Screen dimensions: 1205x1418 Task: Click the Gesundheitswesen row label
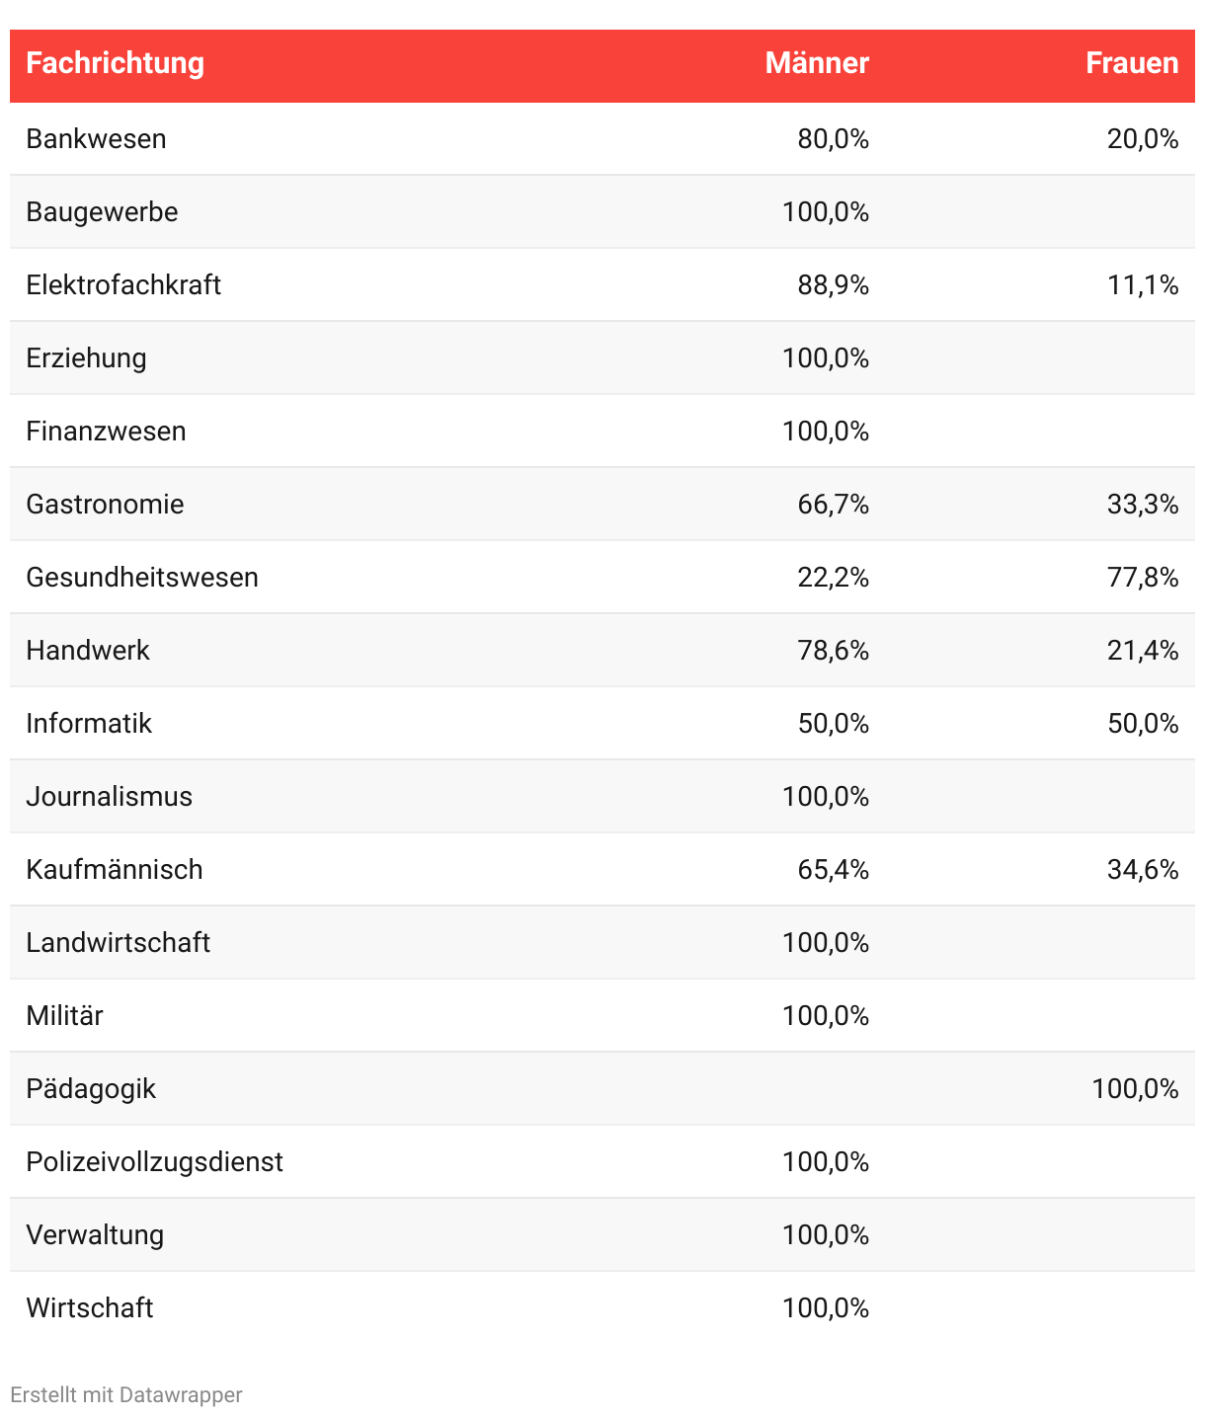142,578
